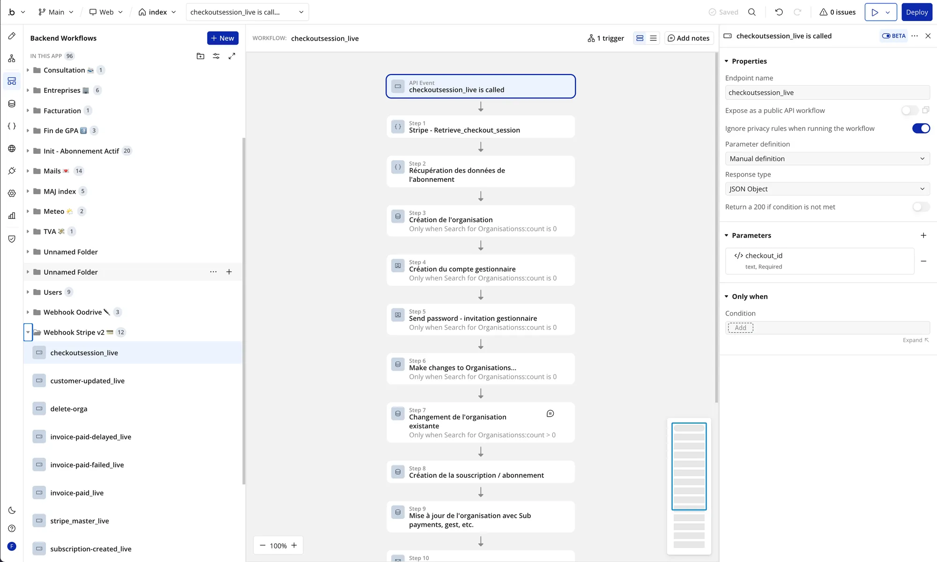
Task: Select invoice-paid_live workflow
Action: click(x=133, y=493)
